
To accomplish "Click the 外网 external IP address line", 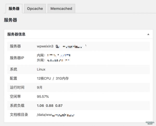I will pyautogui.click(x=53, y=60).
